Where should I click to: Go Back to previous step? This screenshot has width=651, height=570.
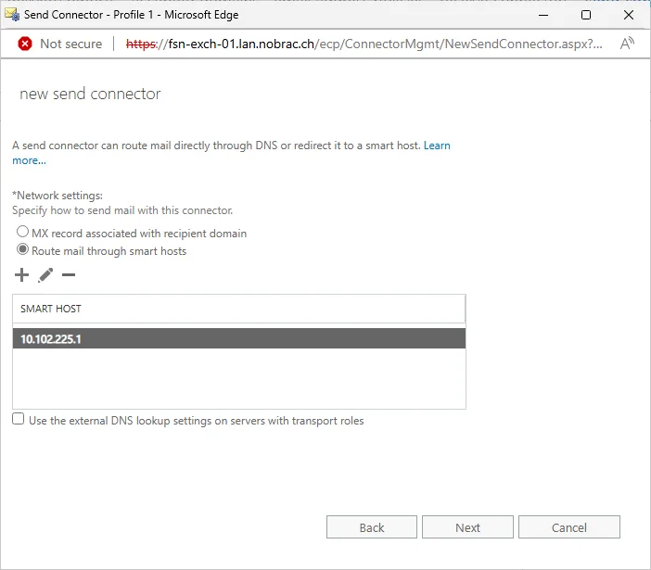pos(372,527)
